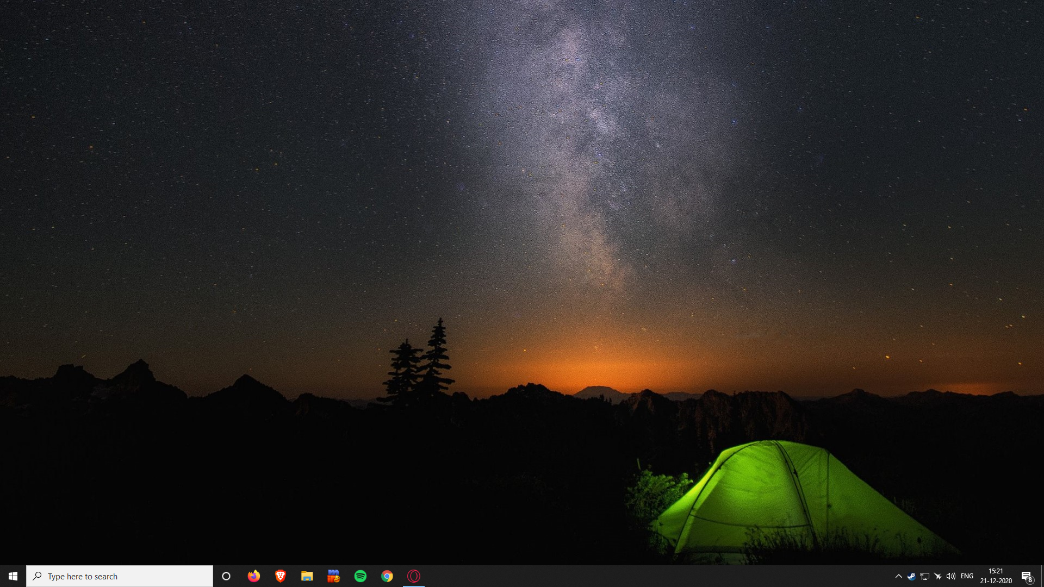Open the clock showing 15:21
This screenshot has height=587, width=1044.
[x=996, y=576]
